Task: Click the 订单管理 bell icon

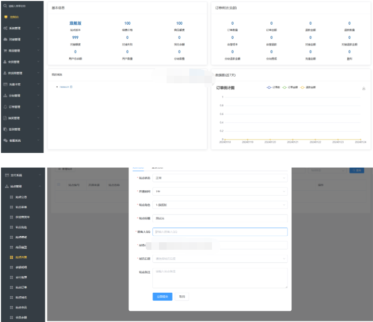Action: (x=5, y=106)
